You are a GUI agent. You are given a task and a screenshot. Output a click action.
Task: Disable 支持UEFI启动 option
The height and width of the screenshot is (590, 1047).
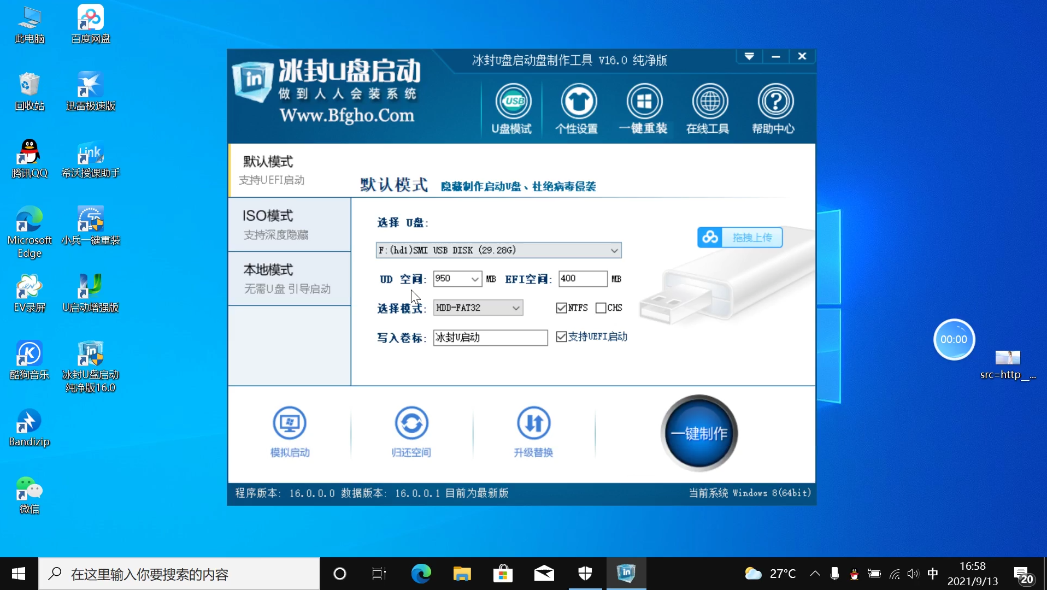(562, 337)
